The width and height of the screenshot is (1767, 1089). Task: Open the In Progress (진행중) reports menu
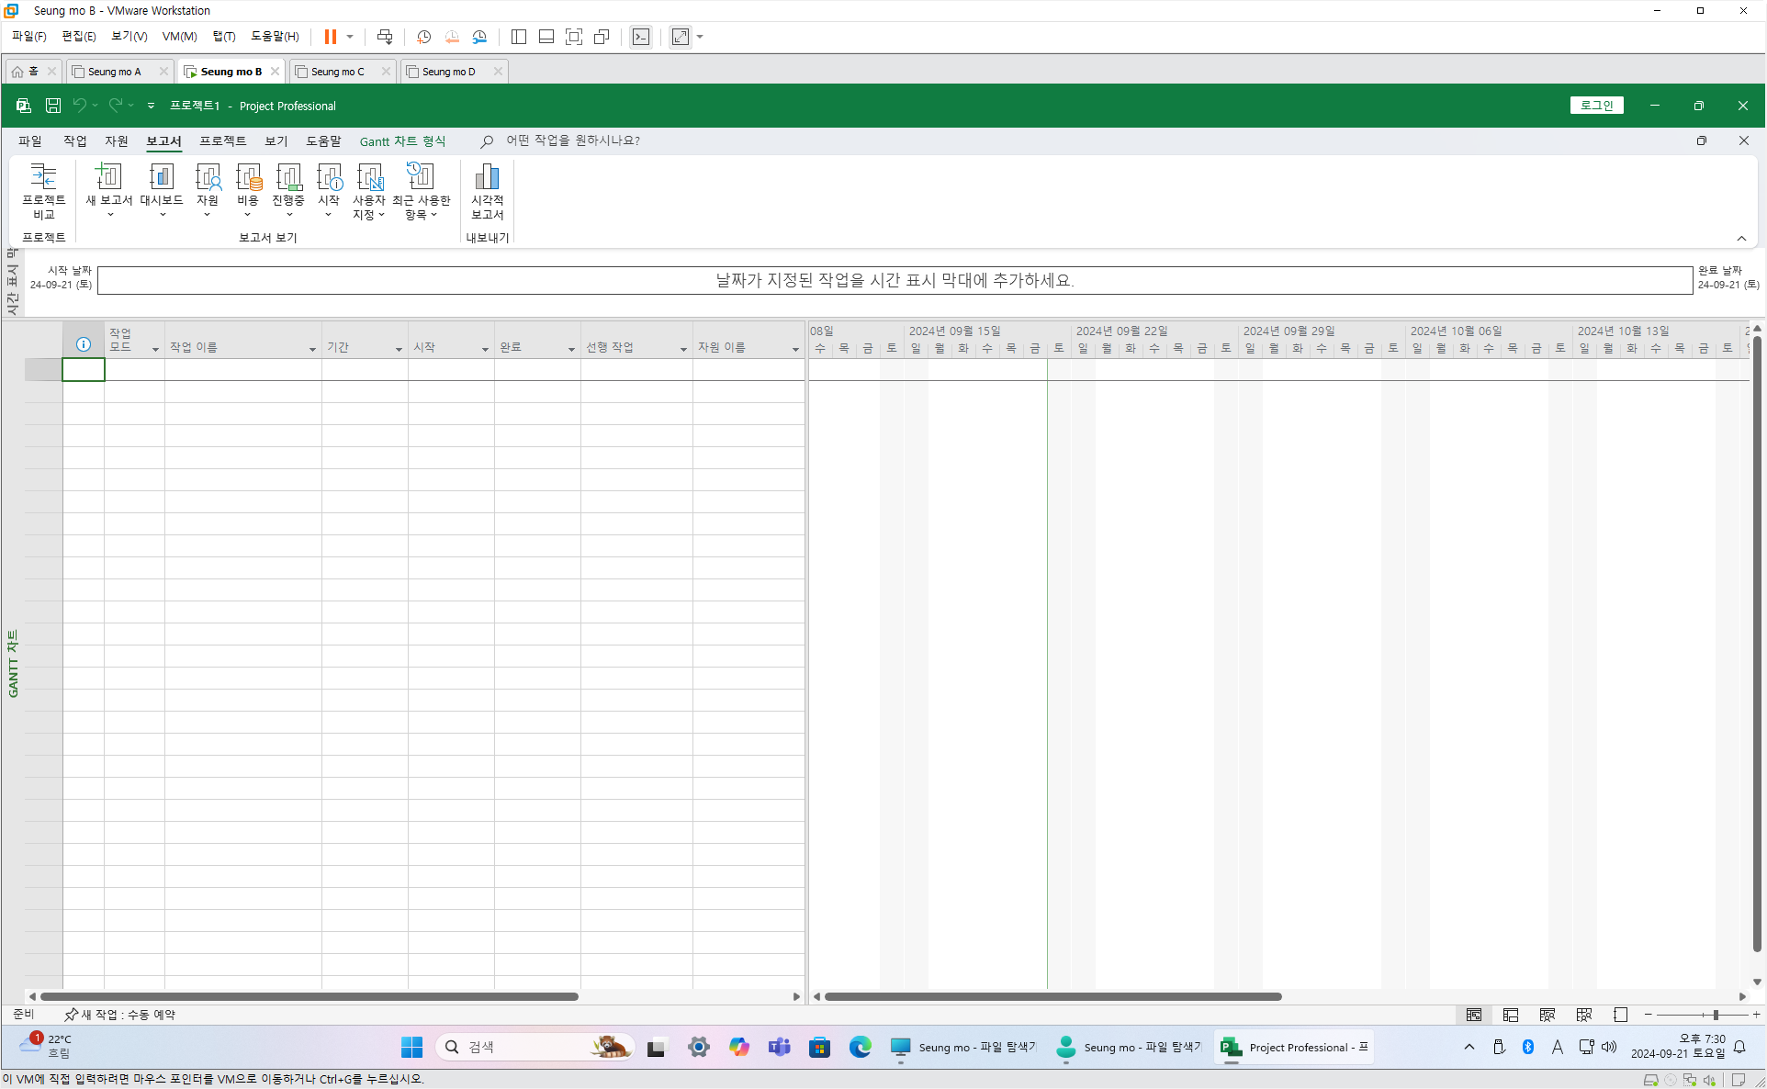288,191
